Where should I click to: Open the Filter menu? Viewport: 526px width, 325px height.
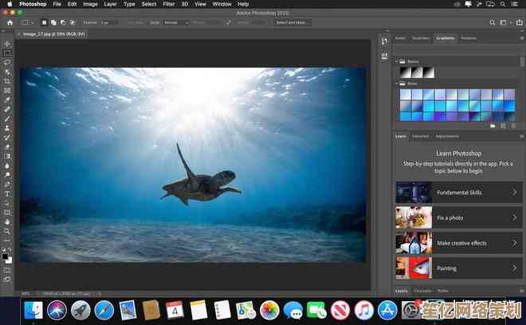[169, 4]
